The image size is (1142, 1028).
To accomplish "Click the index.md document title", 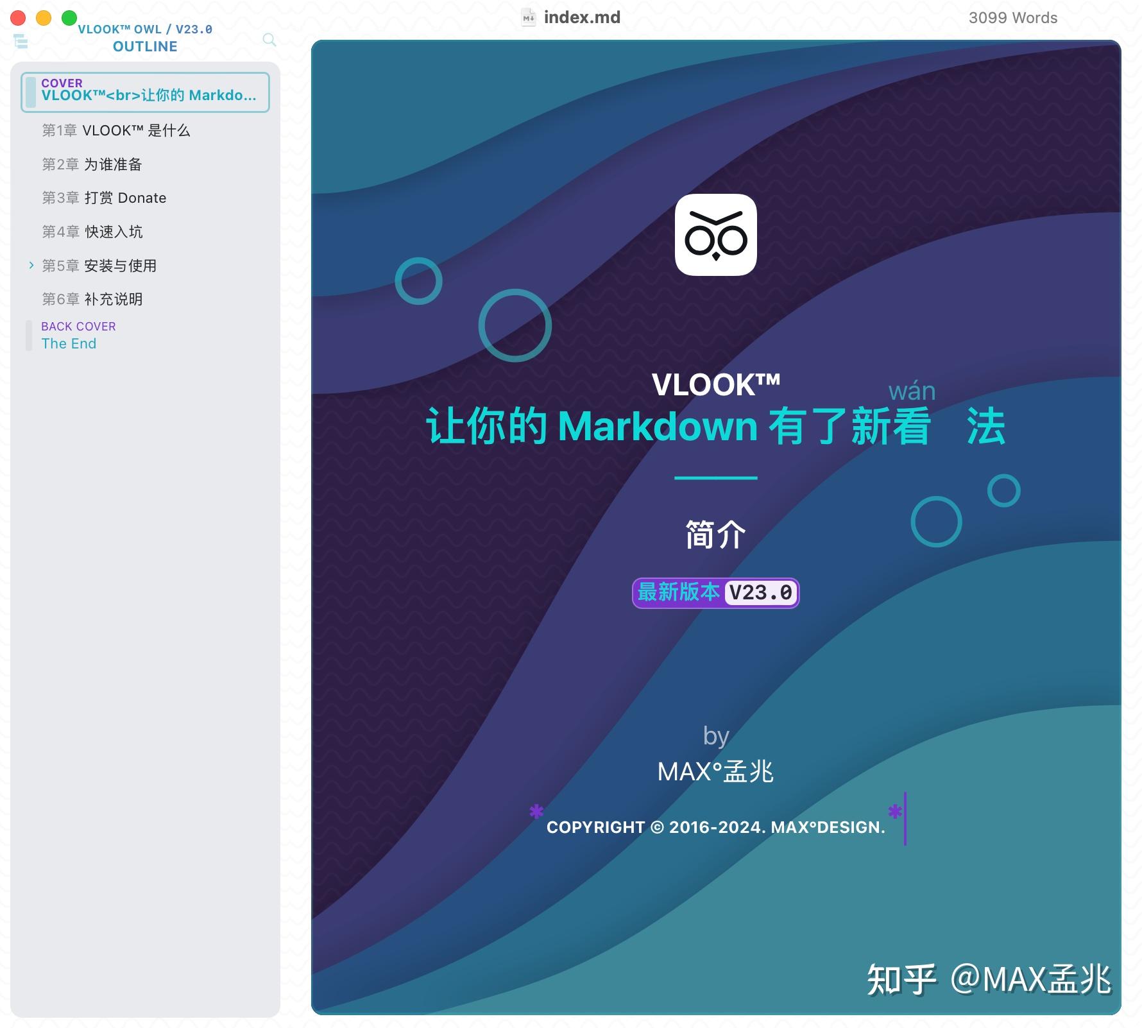I will (581, 17).
